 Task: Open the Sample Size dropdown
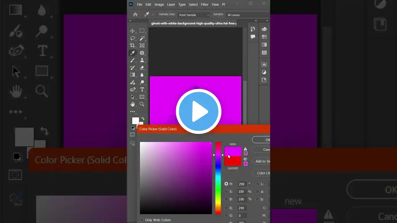point(194,15)
